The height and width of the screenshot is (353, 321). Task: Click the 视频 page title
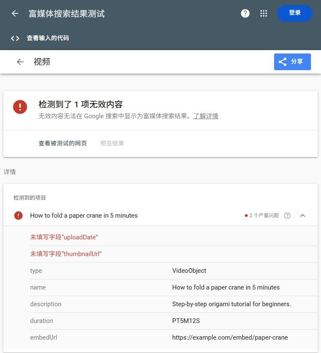42,62
